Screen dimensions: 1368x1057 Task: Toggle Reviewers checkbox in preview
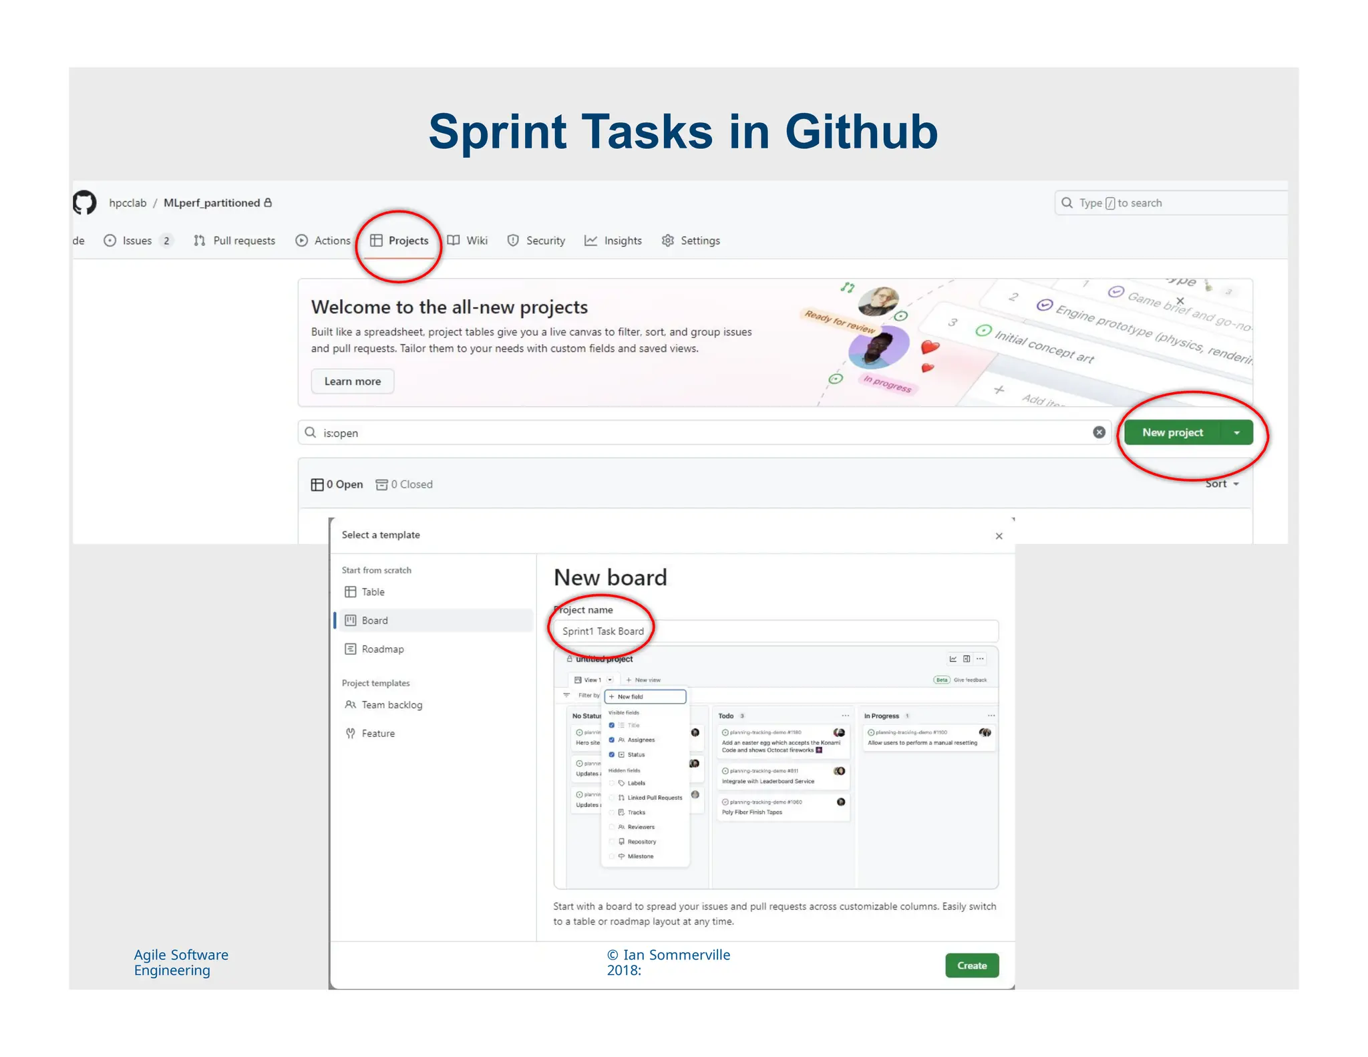point(611,827)
